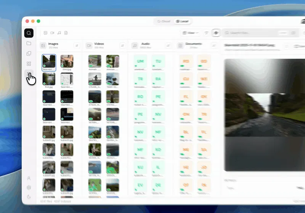Click the Images column heading text
This screenshot has height=213, width=305.
click(x=53, y=44)
